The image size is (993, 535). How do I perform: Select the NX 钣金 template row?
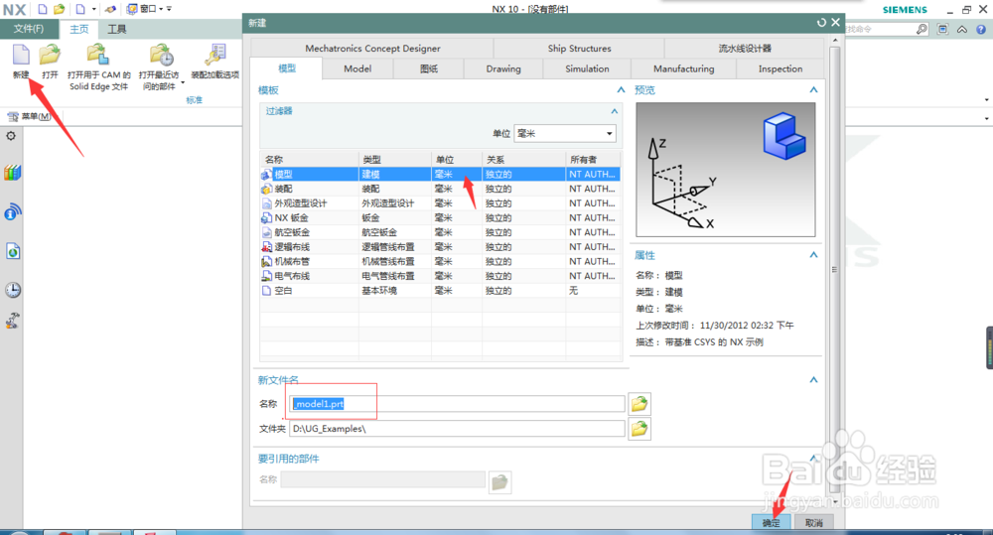[440, 217]
